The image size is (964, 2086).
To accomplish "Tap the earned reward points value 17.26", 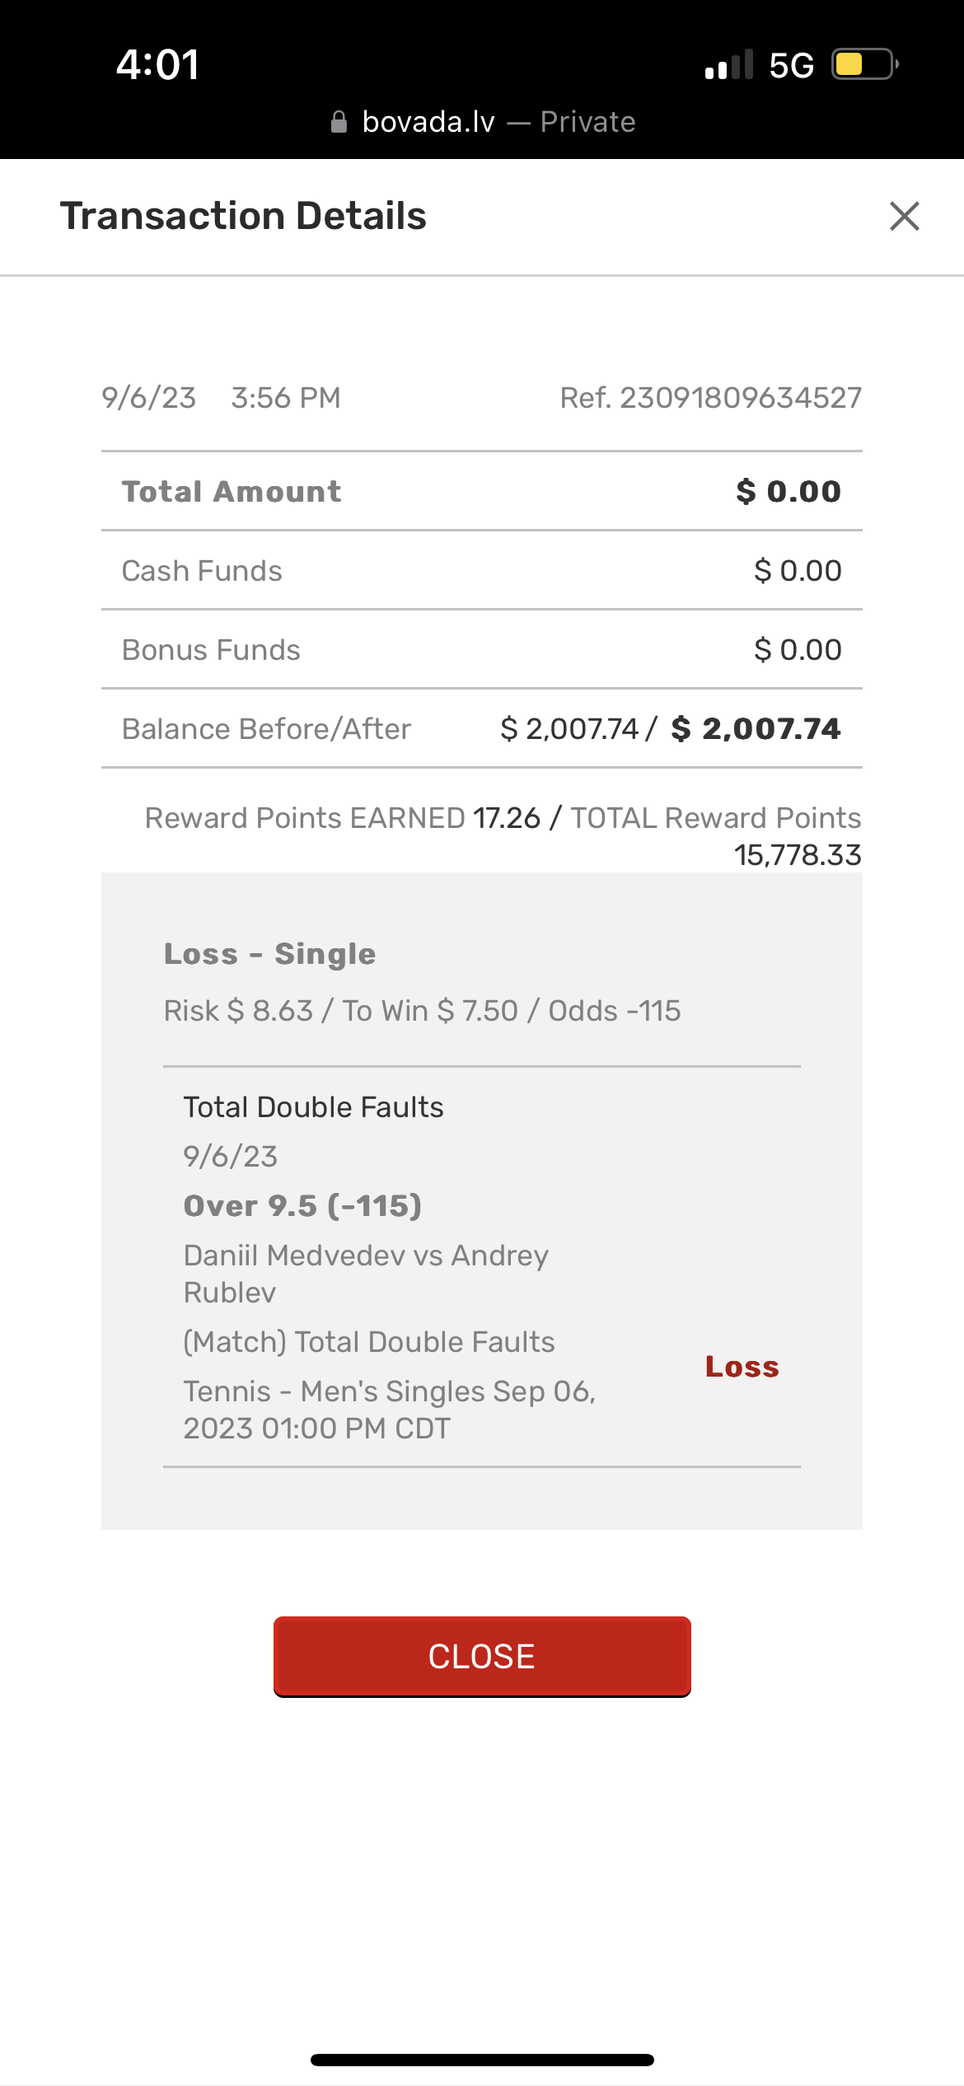I will pos(506,818).
